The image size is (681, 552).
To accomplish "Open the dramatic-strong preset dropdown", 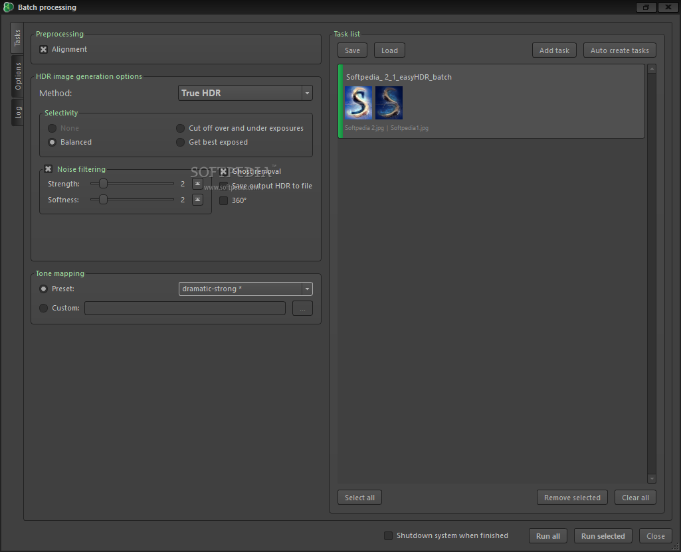I will [245, 289].
